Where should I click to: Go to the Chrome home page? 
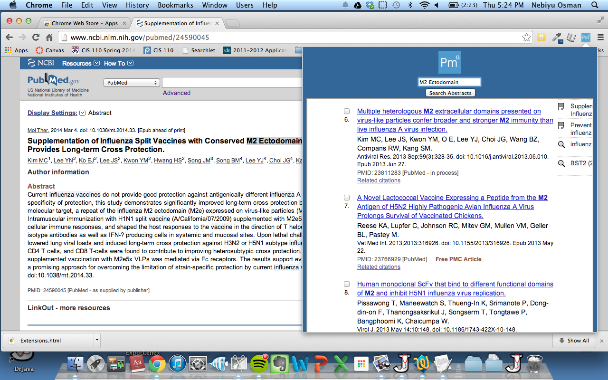tap(49, 37)
